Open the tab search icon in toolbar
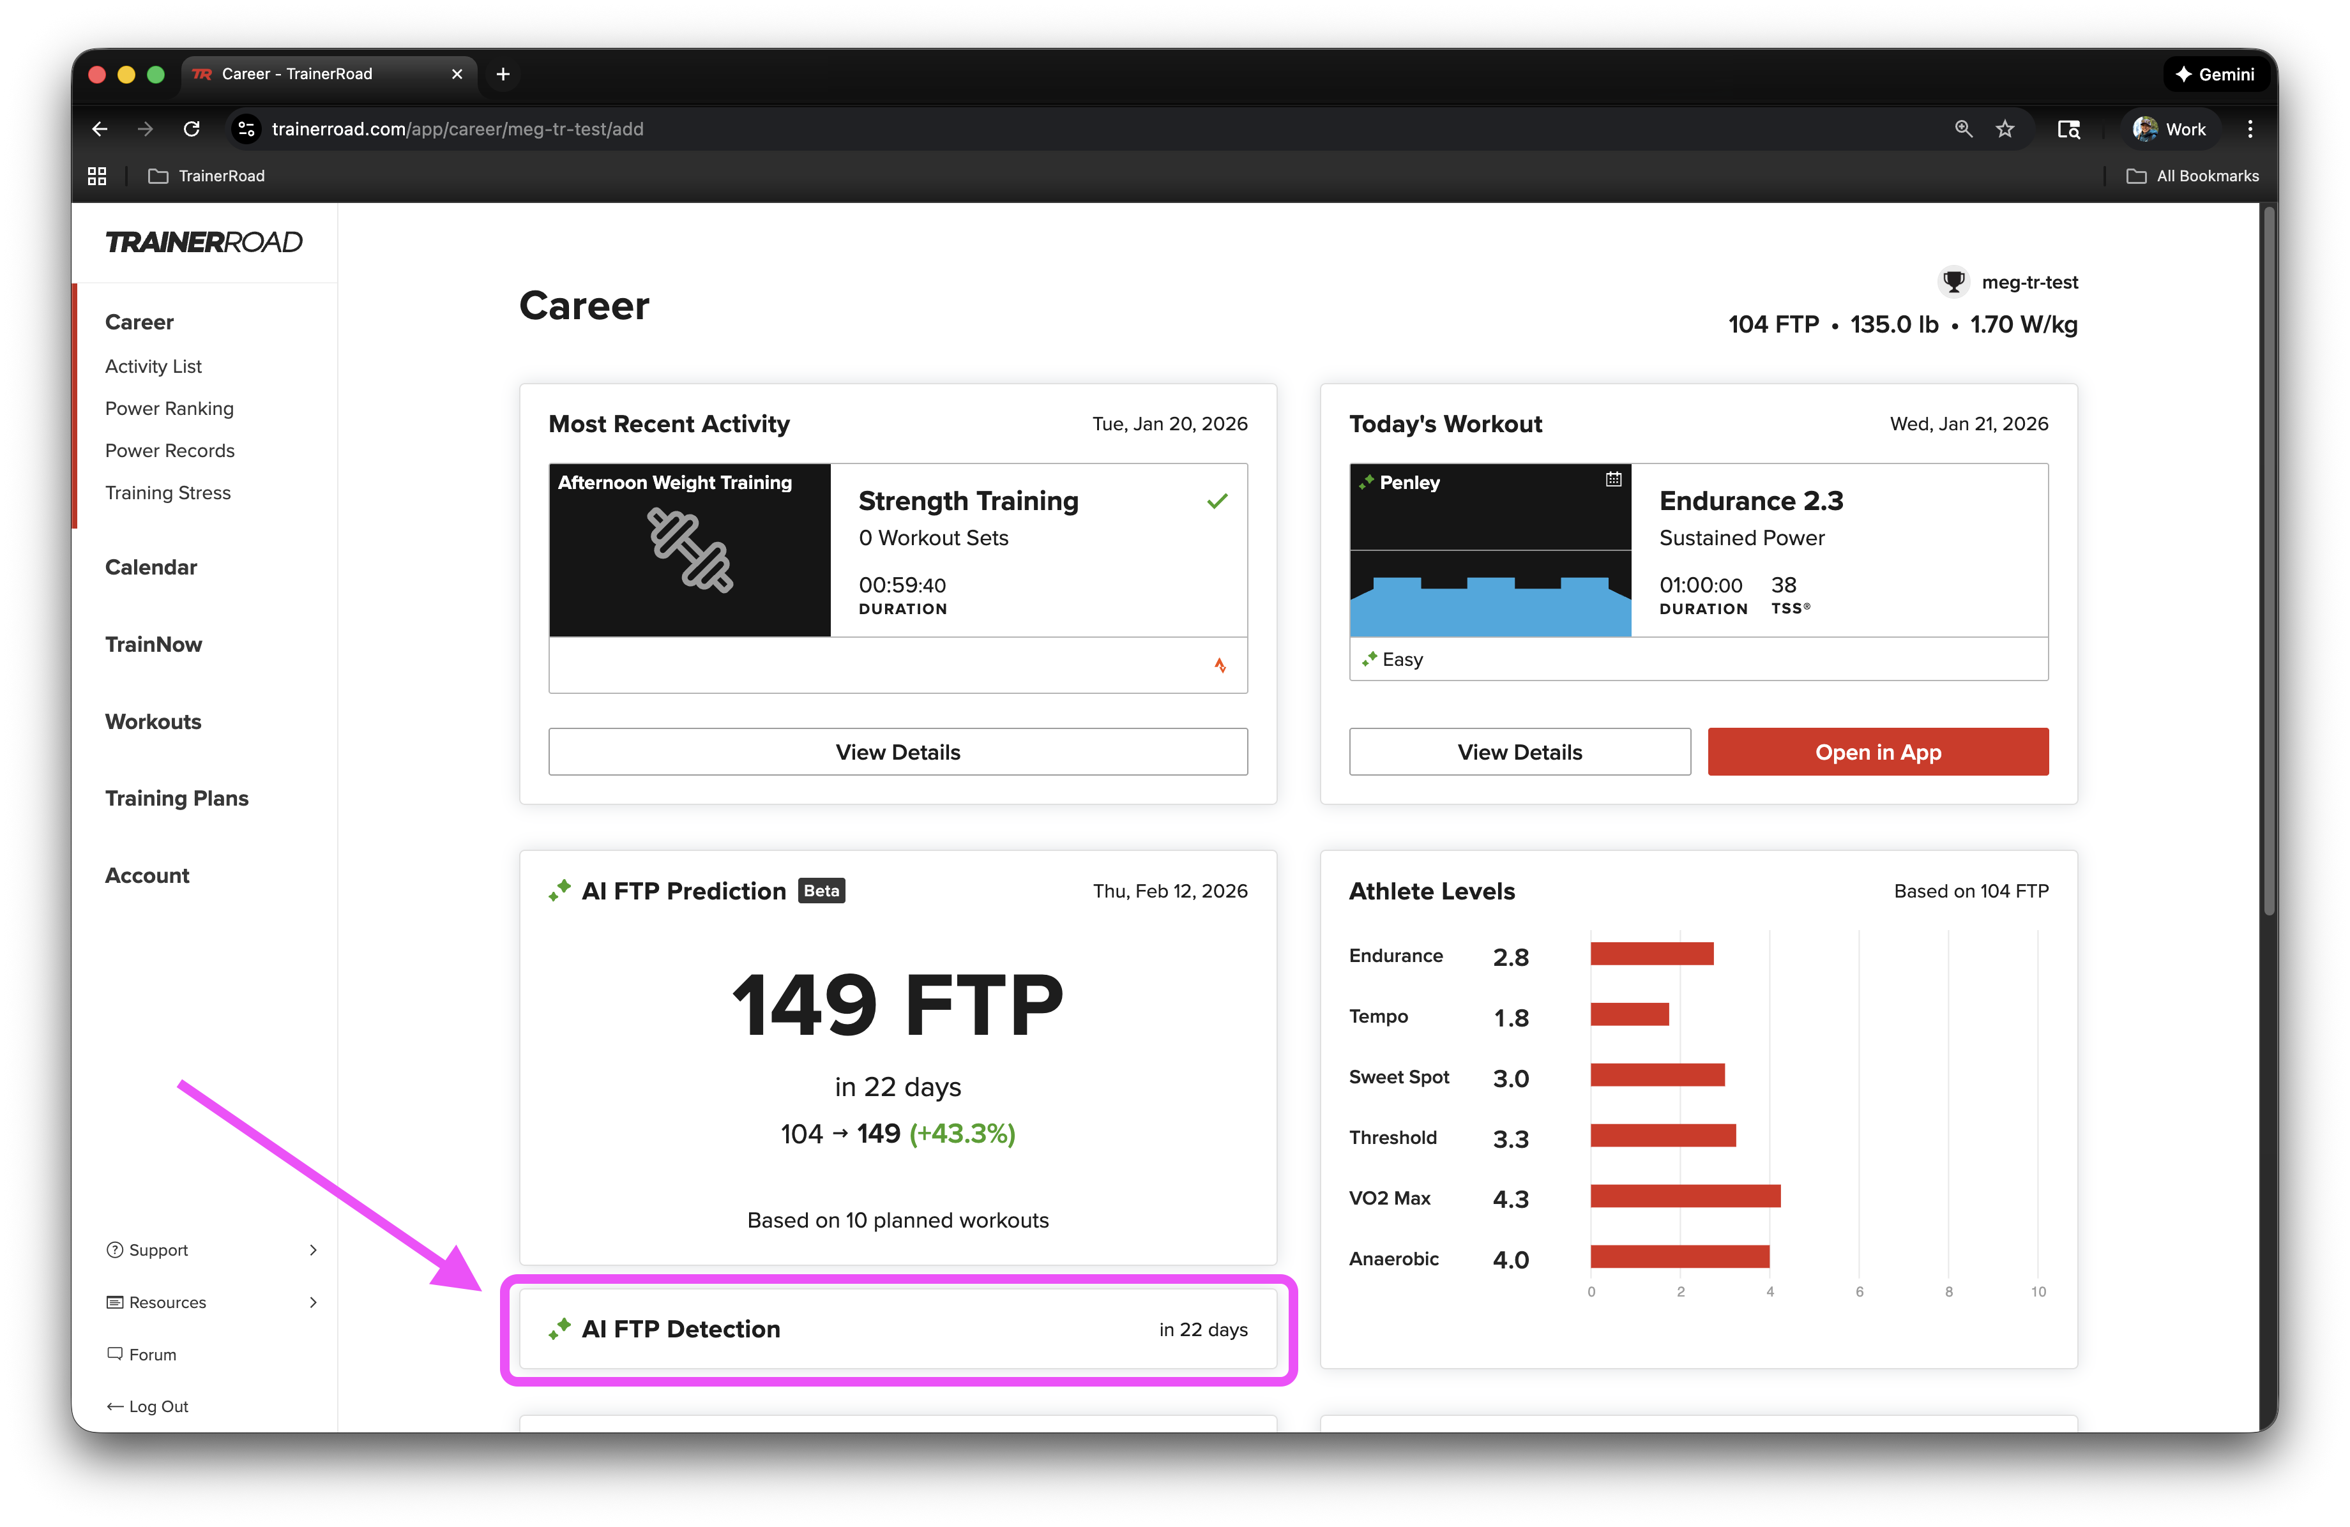Image resolution: width=2350 pixels, height=1527 pixels. click(x=2068, y=130)
